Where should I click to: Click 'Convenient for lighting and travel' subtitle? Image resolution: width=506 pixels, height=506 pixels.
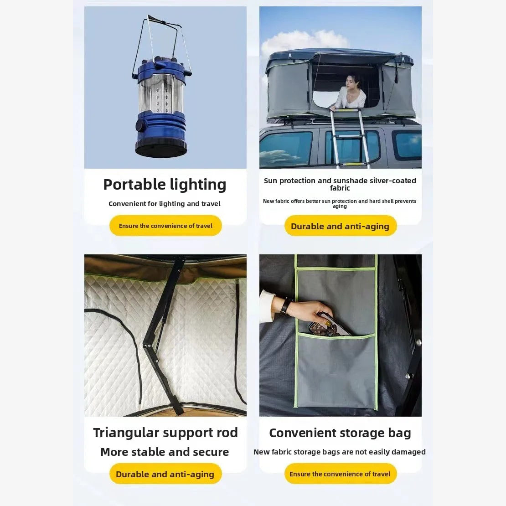click(x=164, y=204)
